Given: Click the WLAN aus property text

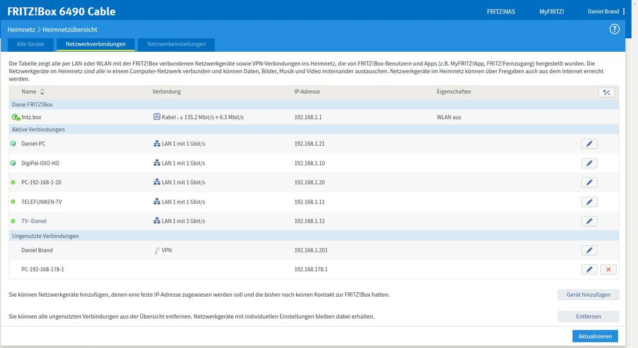Looking at the screenshot, I should pos(449,117).
